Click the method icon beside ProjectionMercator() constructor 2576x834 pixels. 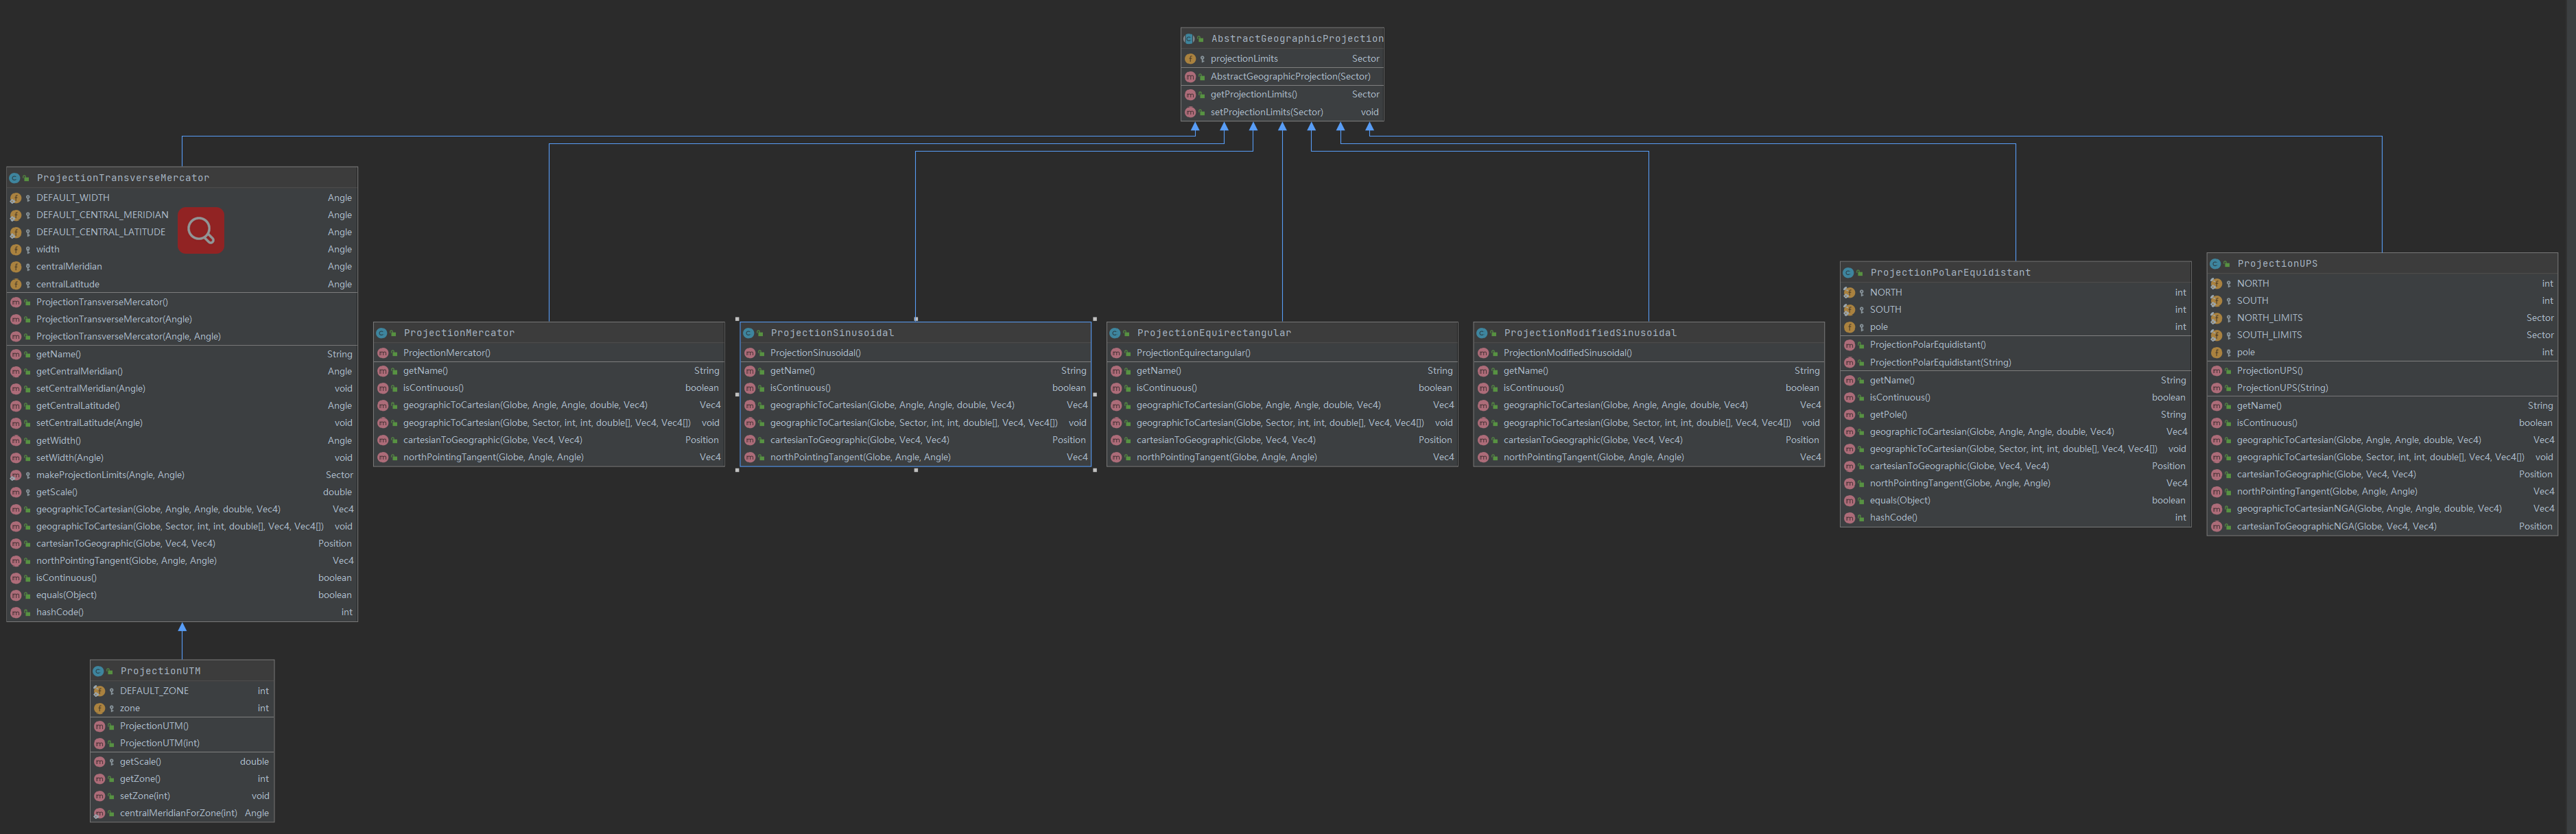382,353
